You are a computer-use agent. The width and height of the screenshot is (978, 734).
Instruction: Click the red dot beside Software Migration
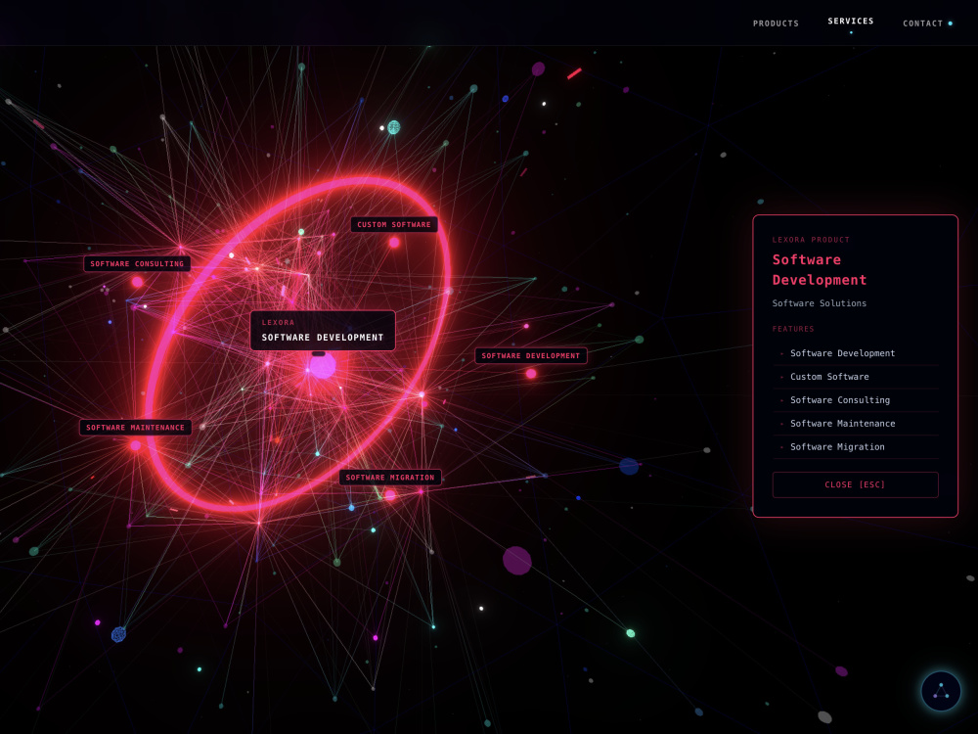pos(390,495)
